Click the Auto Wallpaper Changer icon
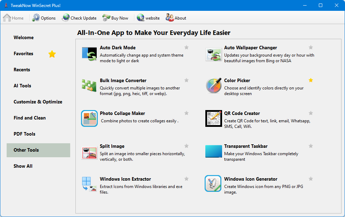This screenshot has width=345, height=217. (x=213, y=54)
